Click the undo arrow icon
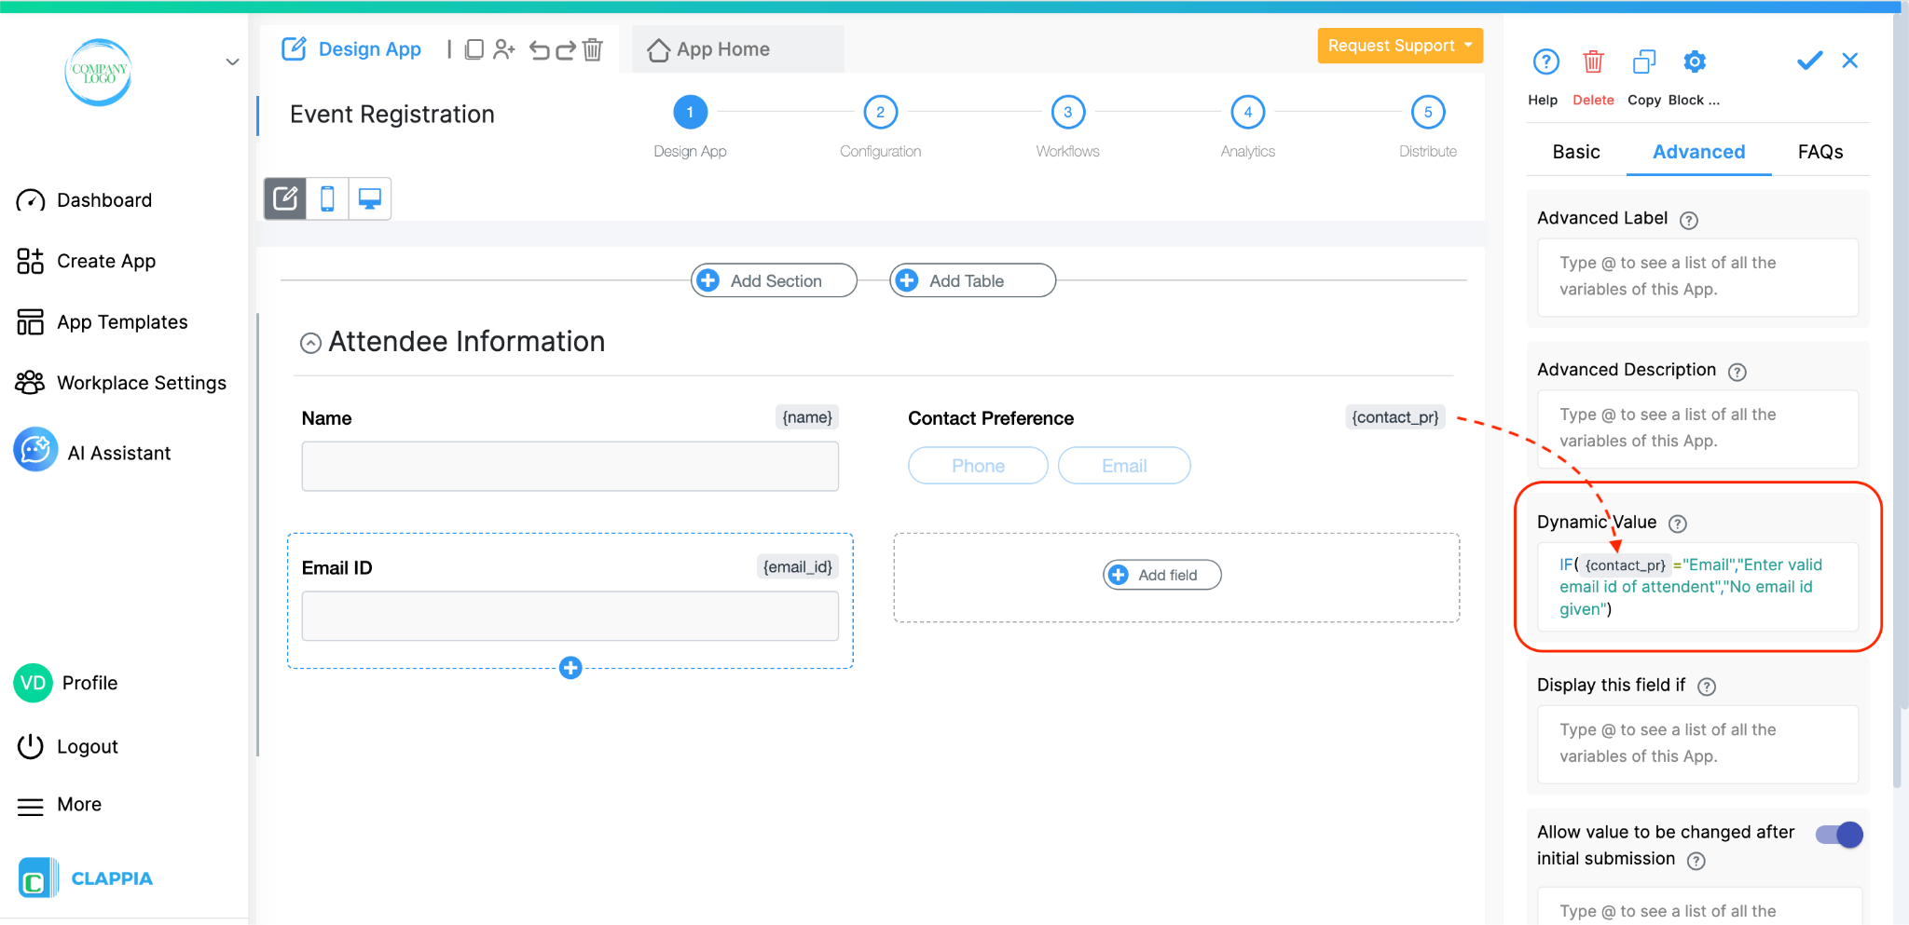The width and height of the screenshot is (1909, 925). 539,49
